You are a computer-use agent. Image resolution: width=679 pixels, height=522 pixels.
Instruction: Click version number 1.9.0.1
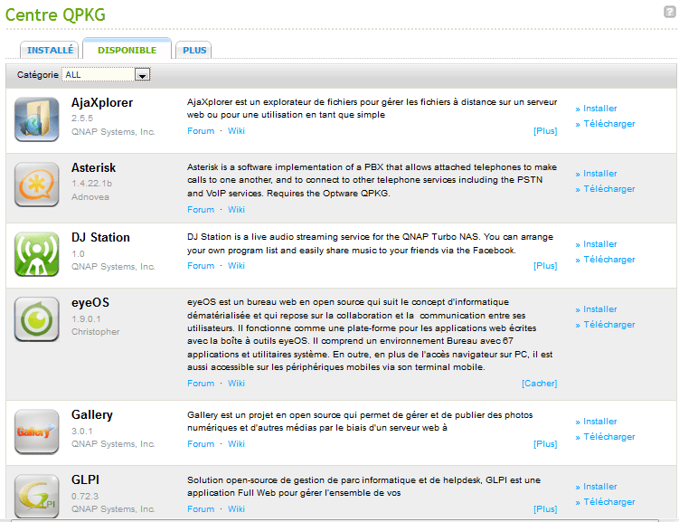[86, 318]
